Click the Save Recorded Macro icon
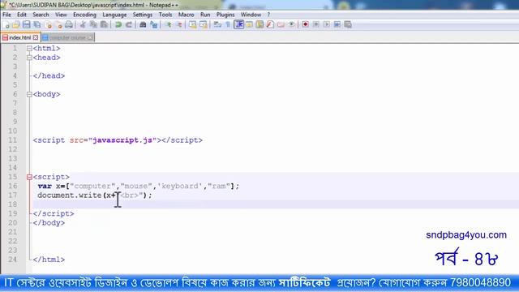519x292 pixels. click(x=348, y=24)
